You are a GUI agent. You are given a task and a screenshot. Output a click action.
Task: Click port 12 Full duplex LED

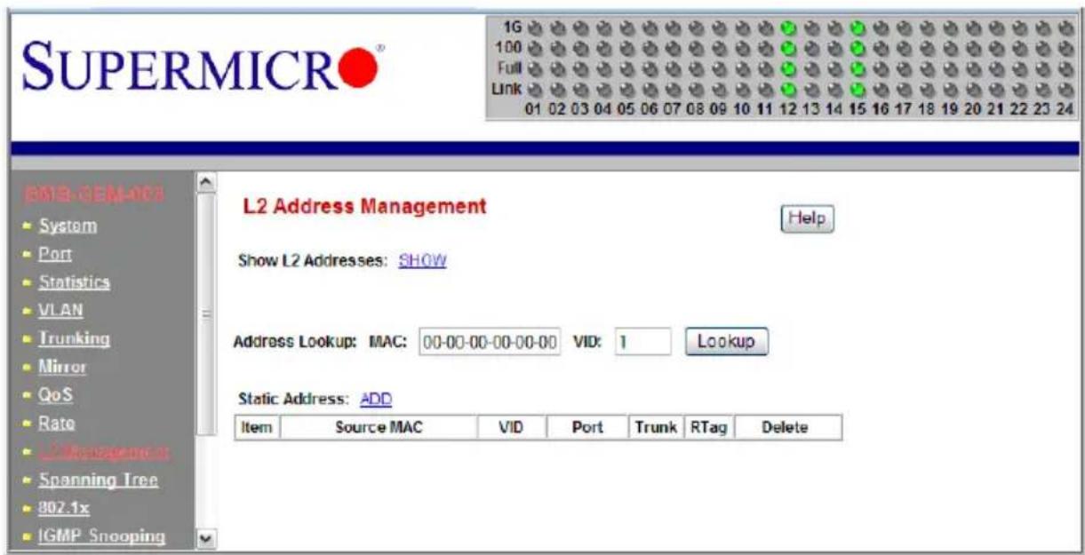(x=787, y=67)
